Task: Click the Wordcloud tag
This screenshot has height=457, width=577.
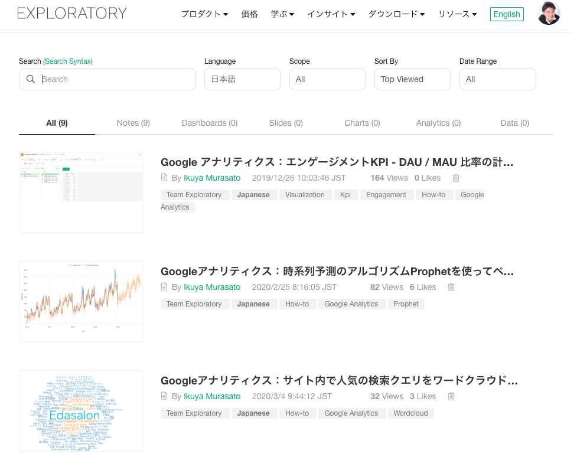Action: click(410, 413)
